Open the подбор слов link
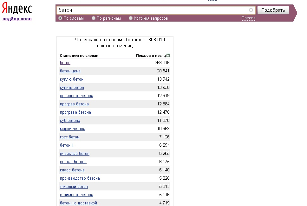The height and width of the screenshot is (206, 307). pos(17,19)
